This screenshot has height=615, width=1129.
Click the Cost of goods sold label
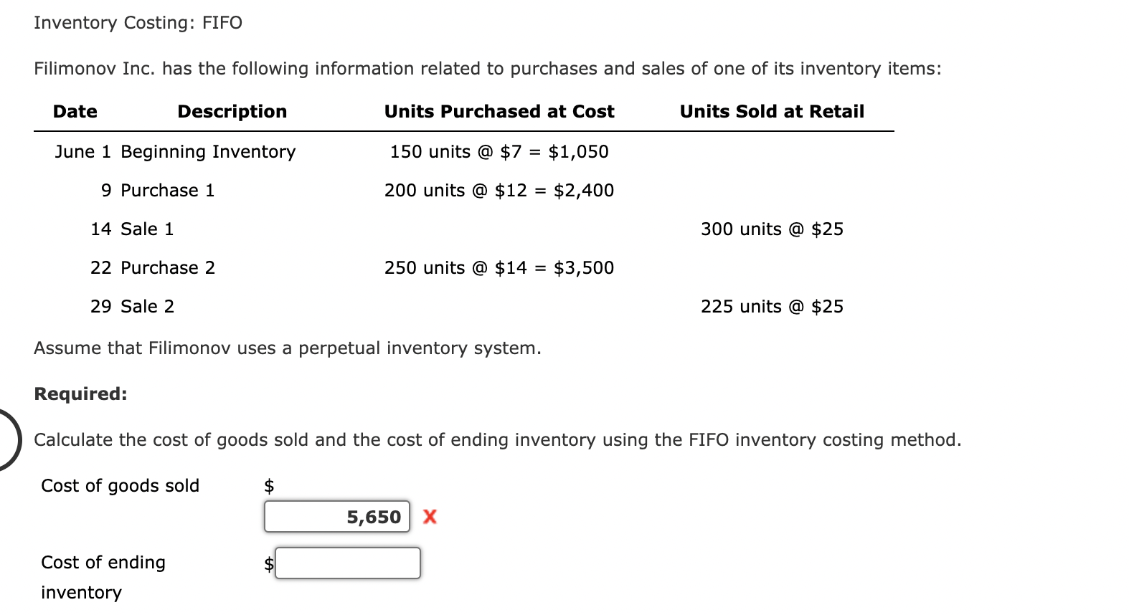[x=119, y=485]
